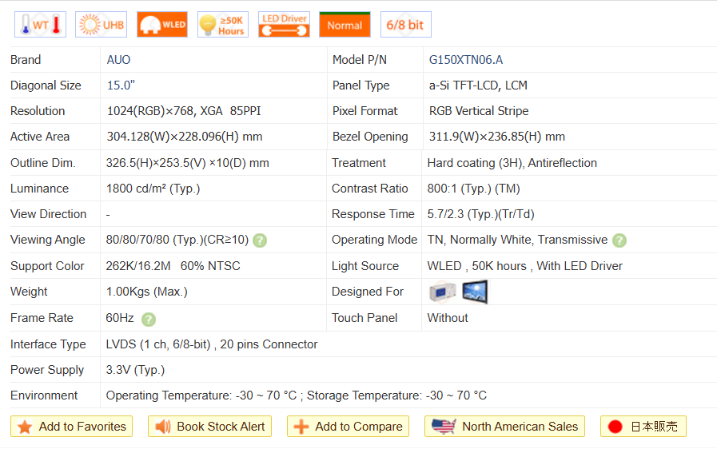The height and width of the screenshot is (457, 717).
Task: Click second Designed For monitor thumbnail
Action: coord(475,292)
